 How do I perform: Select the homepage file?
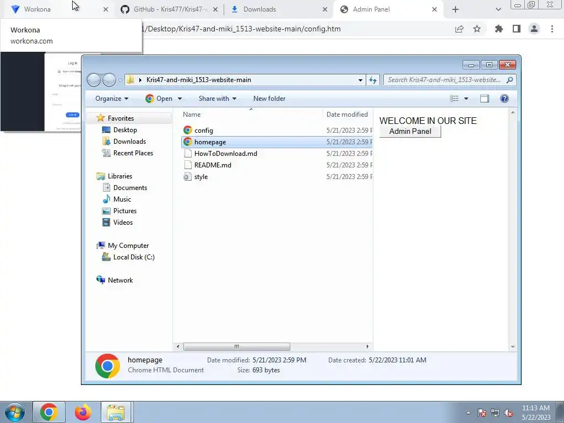point(277,142)
